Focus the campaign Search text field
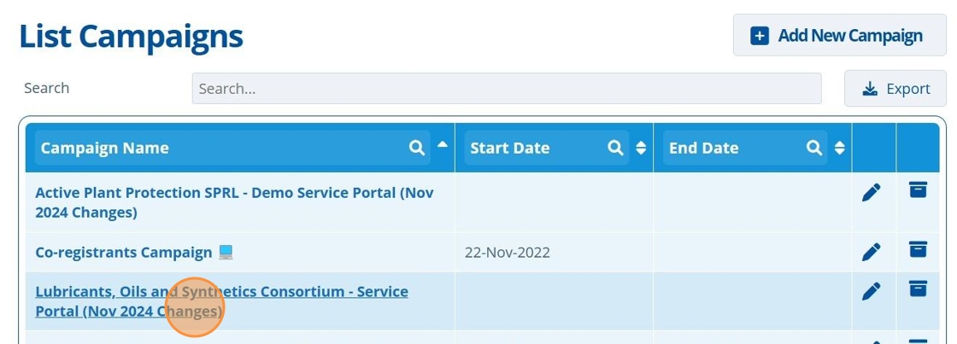Image resolution: width=957 pixels, height=344 pixels. tap(507, 89)
